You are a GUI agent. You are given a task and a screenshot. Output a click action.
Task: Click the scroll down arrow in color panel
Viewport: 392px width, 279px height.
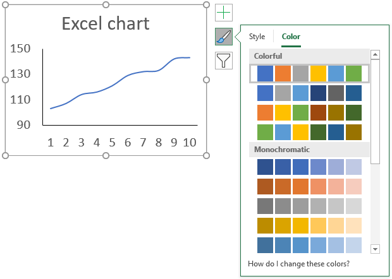[376, 249]
